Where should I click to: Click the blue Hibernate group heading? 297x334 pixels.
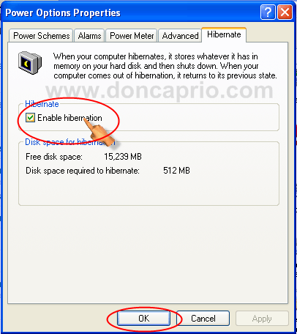click(x=42, y=104)
